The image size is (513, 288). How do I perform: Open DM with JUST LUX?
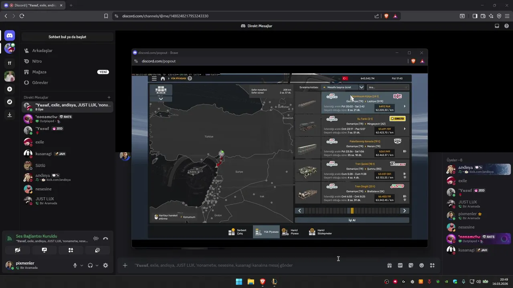tap(67, 200)
